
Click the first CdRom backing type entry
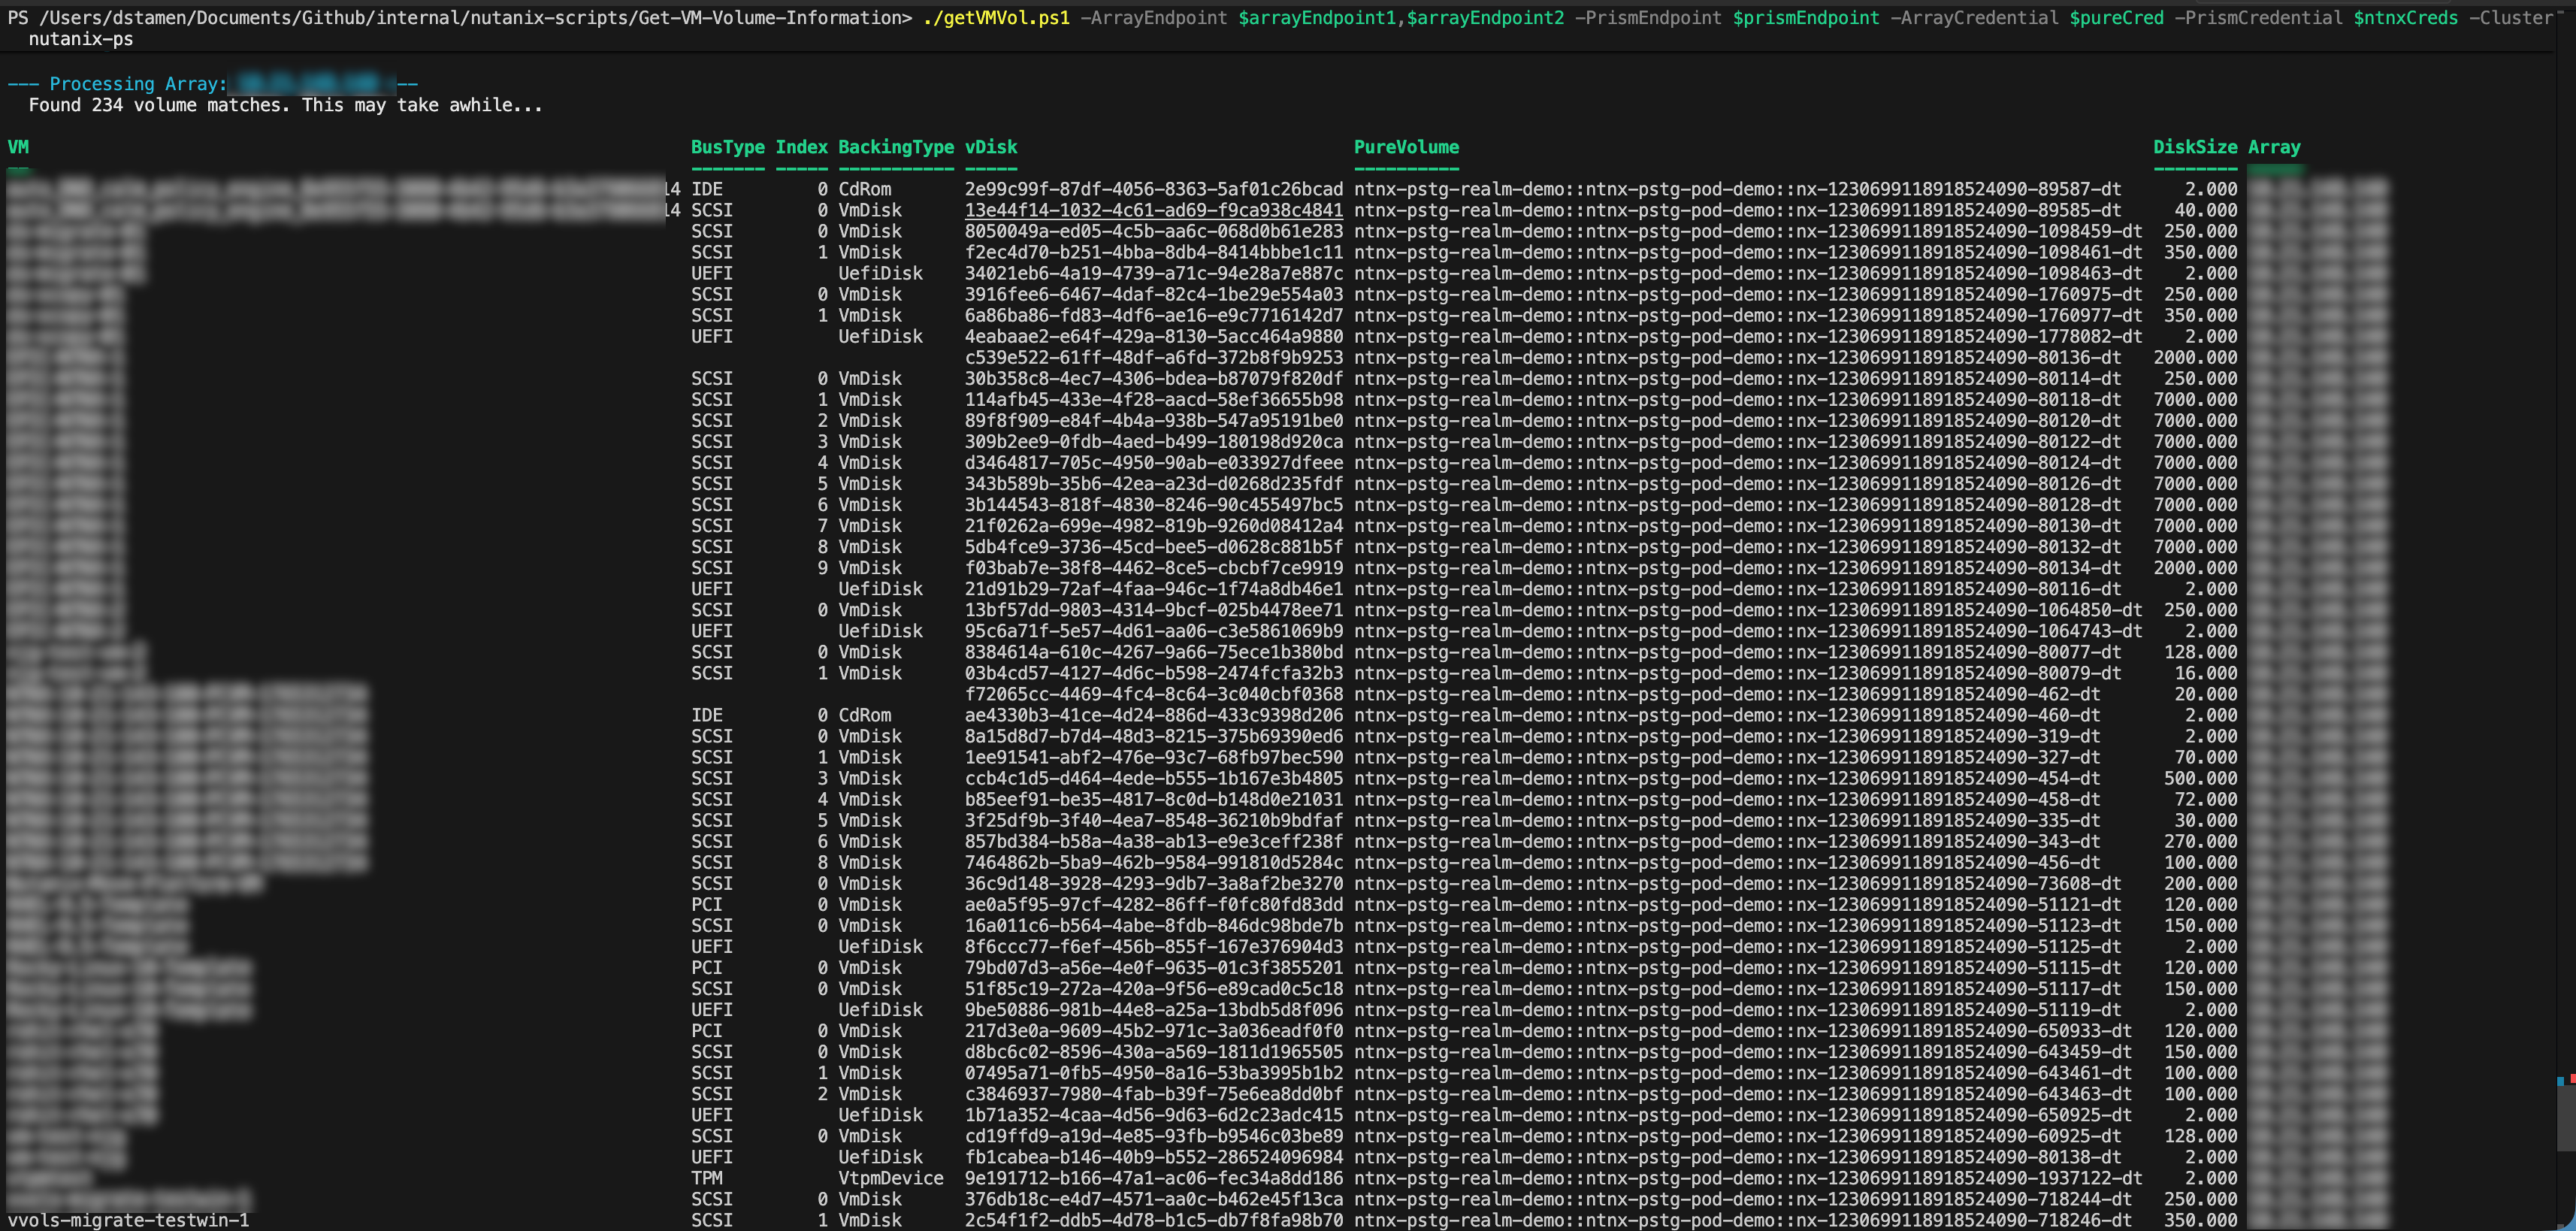click(864, 189)
